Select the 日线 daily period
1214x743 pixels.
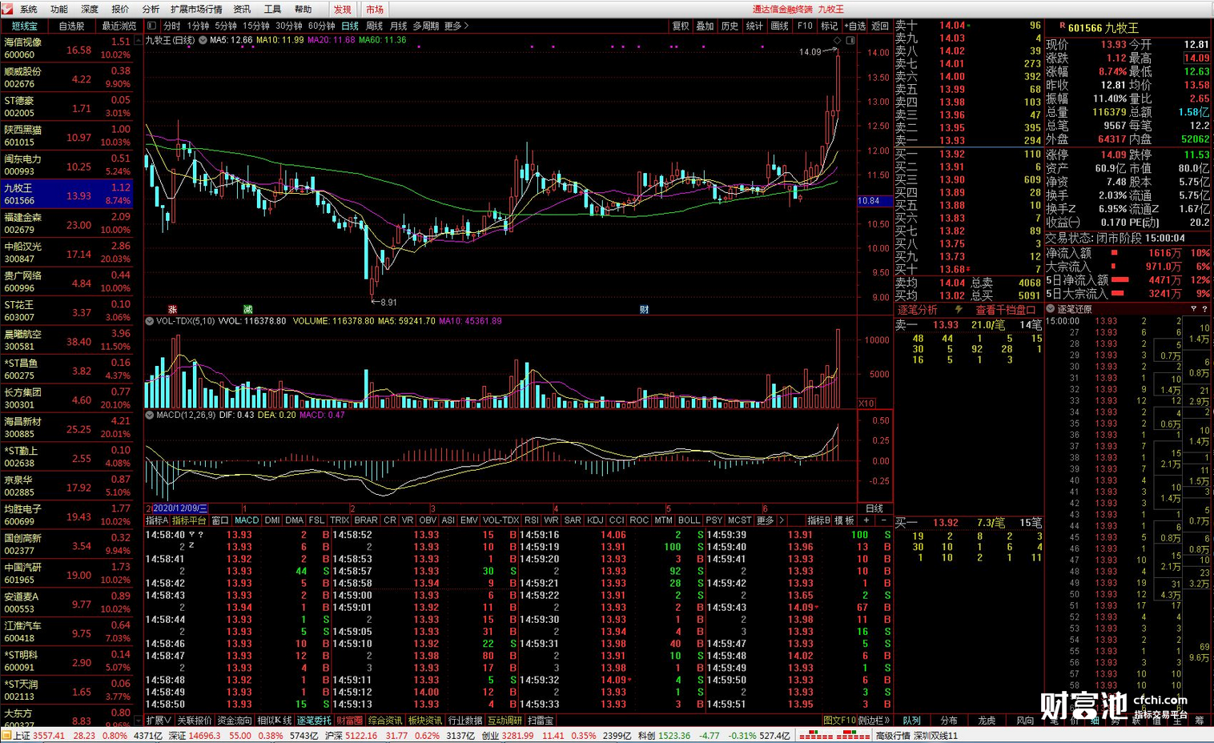pos(350,26)
